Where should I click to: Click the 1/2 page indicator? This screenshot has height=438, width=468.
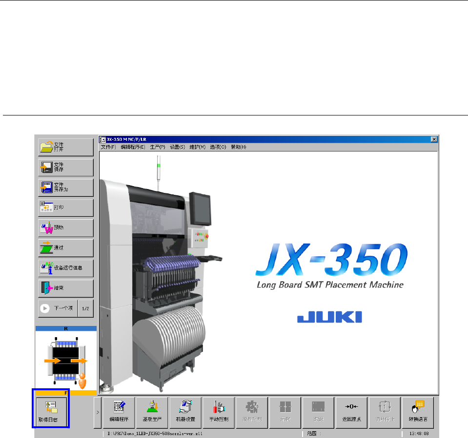tap(86, 308)
